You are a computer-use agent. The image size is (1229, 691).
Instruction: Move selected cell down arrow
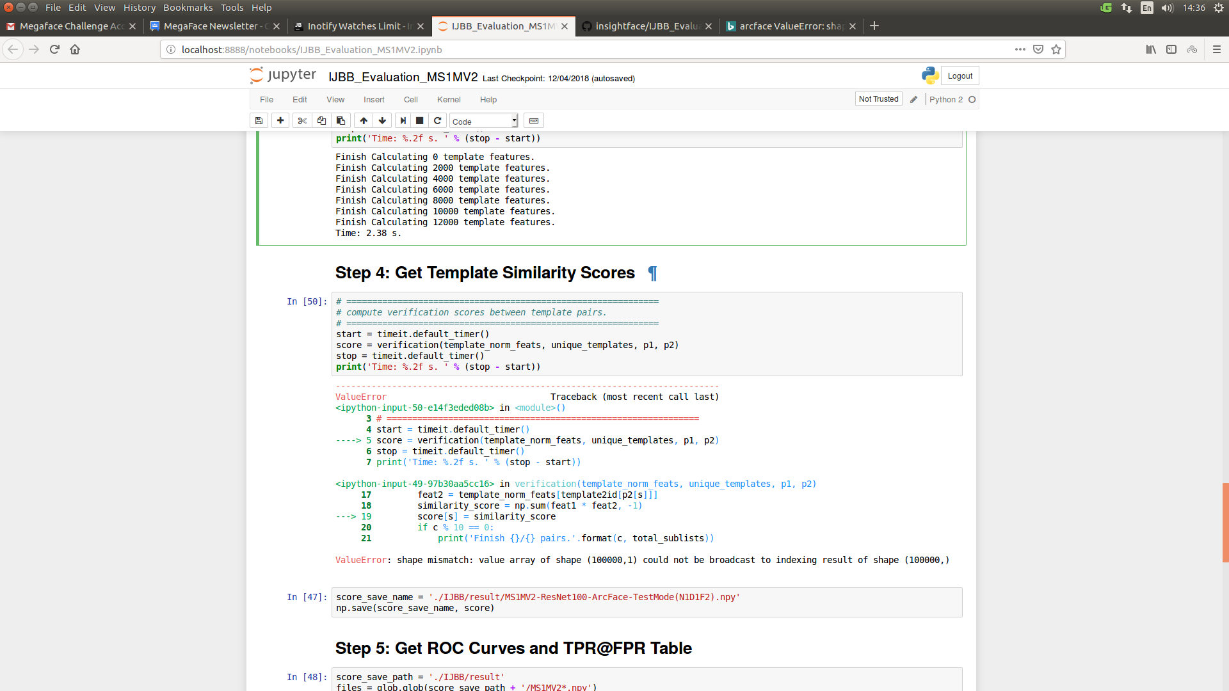pyautogui.click(x=382, y=121)
